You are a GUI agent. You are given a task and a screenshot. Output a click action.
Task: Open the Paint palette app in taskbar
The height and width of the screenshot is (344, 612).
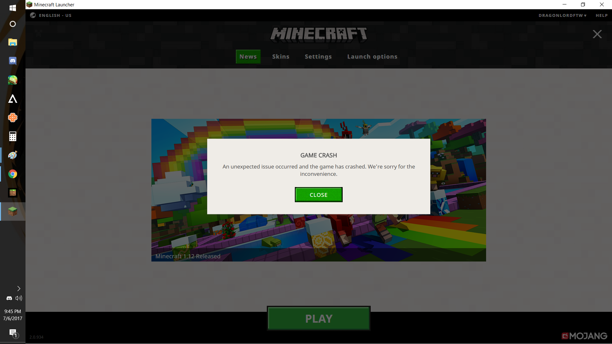(x=13, y=155)
